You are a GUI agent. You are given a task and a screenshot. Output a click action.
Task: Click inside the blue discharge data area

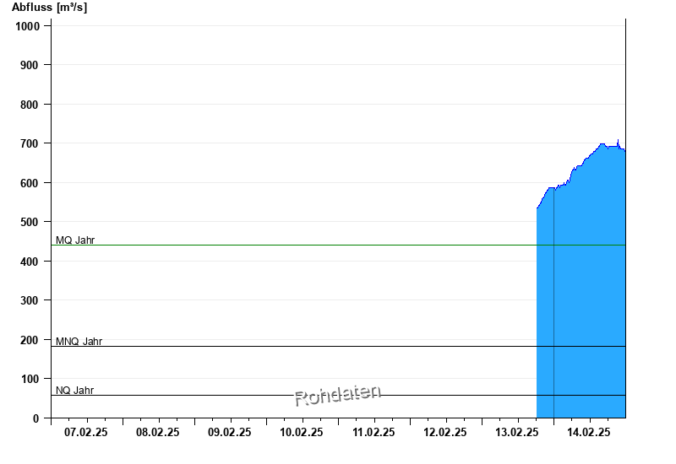coord(583,295)
